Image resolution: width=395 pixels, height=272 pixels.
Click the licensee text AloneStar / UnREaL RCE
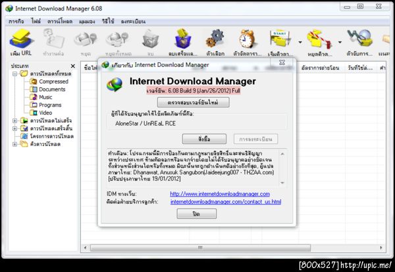coord(145,124)
